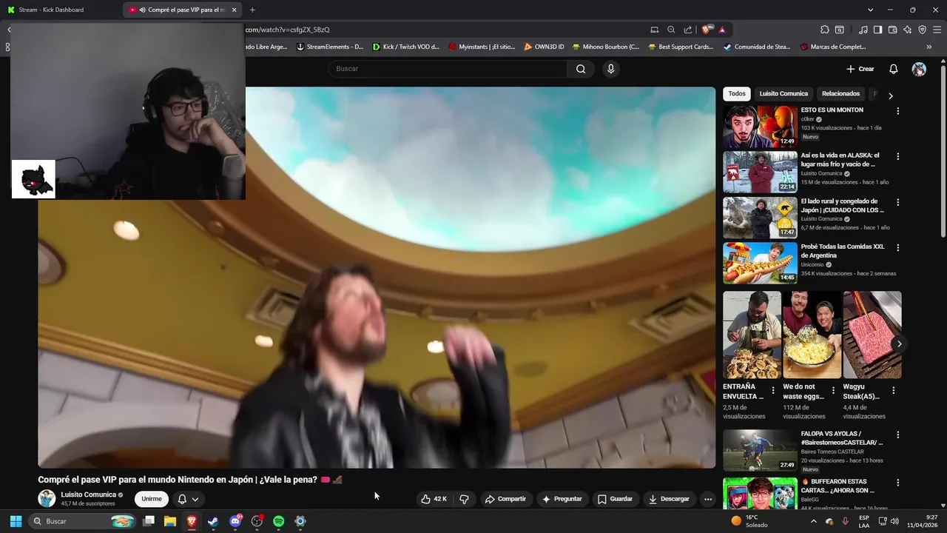Open OBS Studio from the taskbar
Viewport: 947px width, 533px height.
(x=257, y=521)
